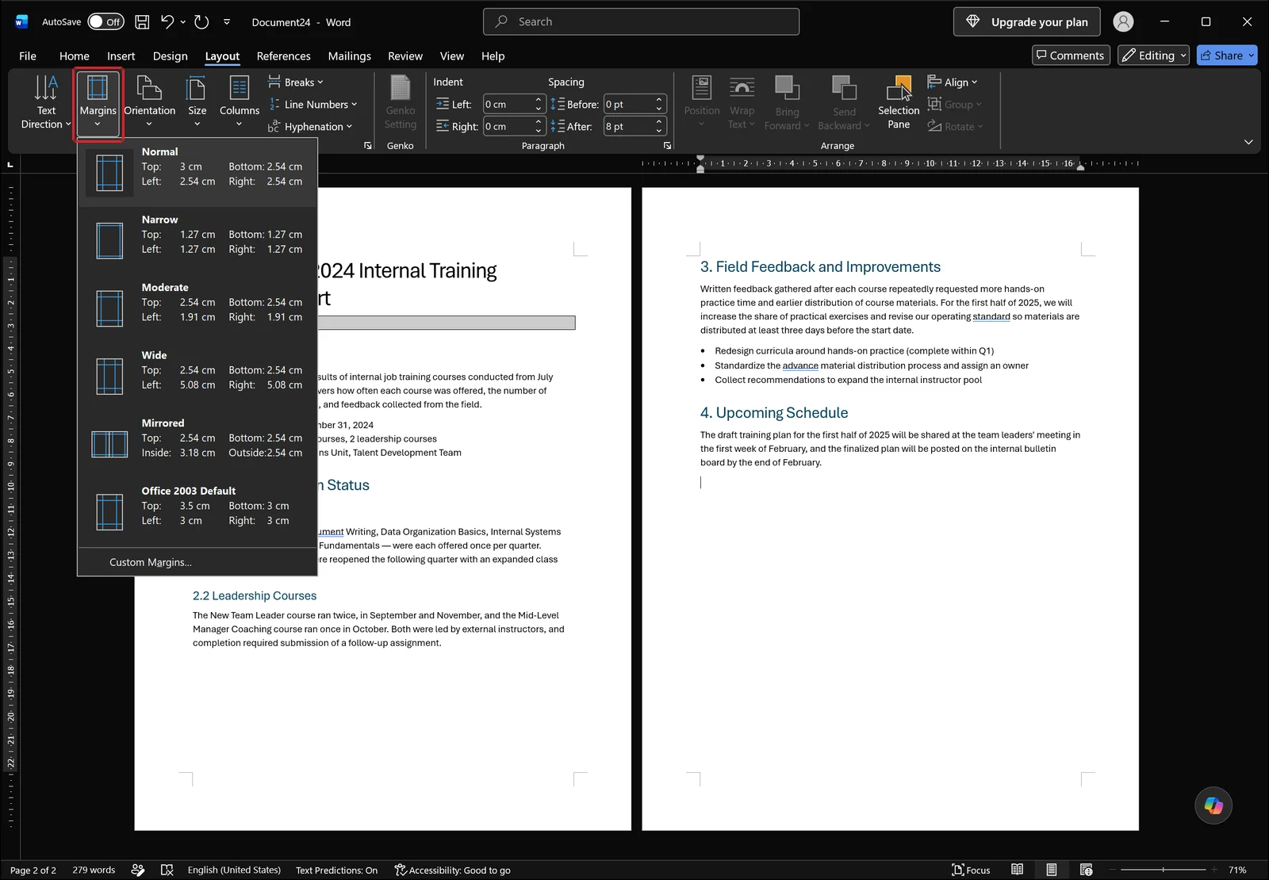Image resolution: width=1269 pixels, height=880 pixels.
Task: Open the Customize Quick Access Toolbar arrow
Action: (227, 22)
